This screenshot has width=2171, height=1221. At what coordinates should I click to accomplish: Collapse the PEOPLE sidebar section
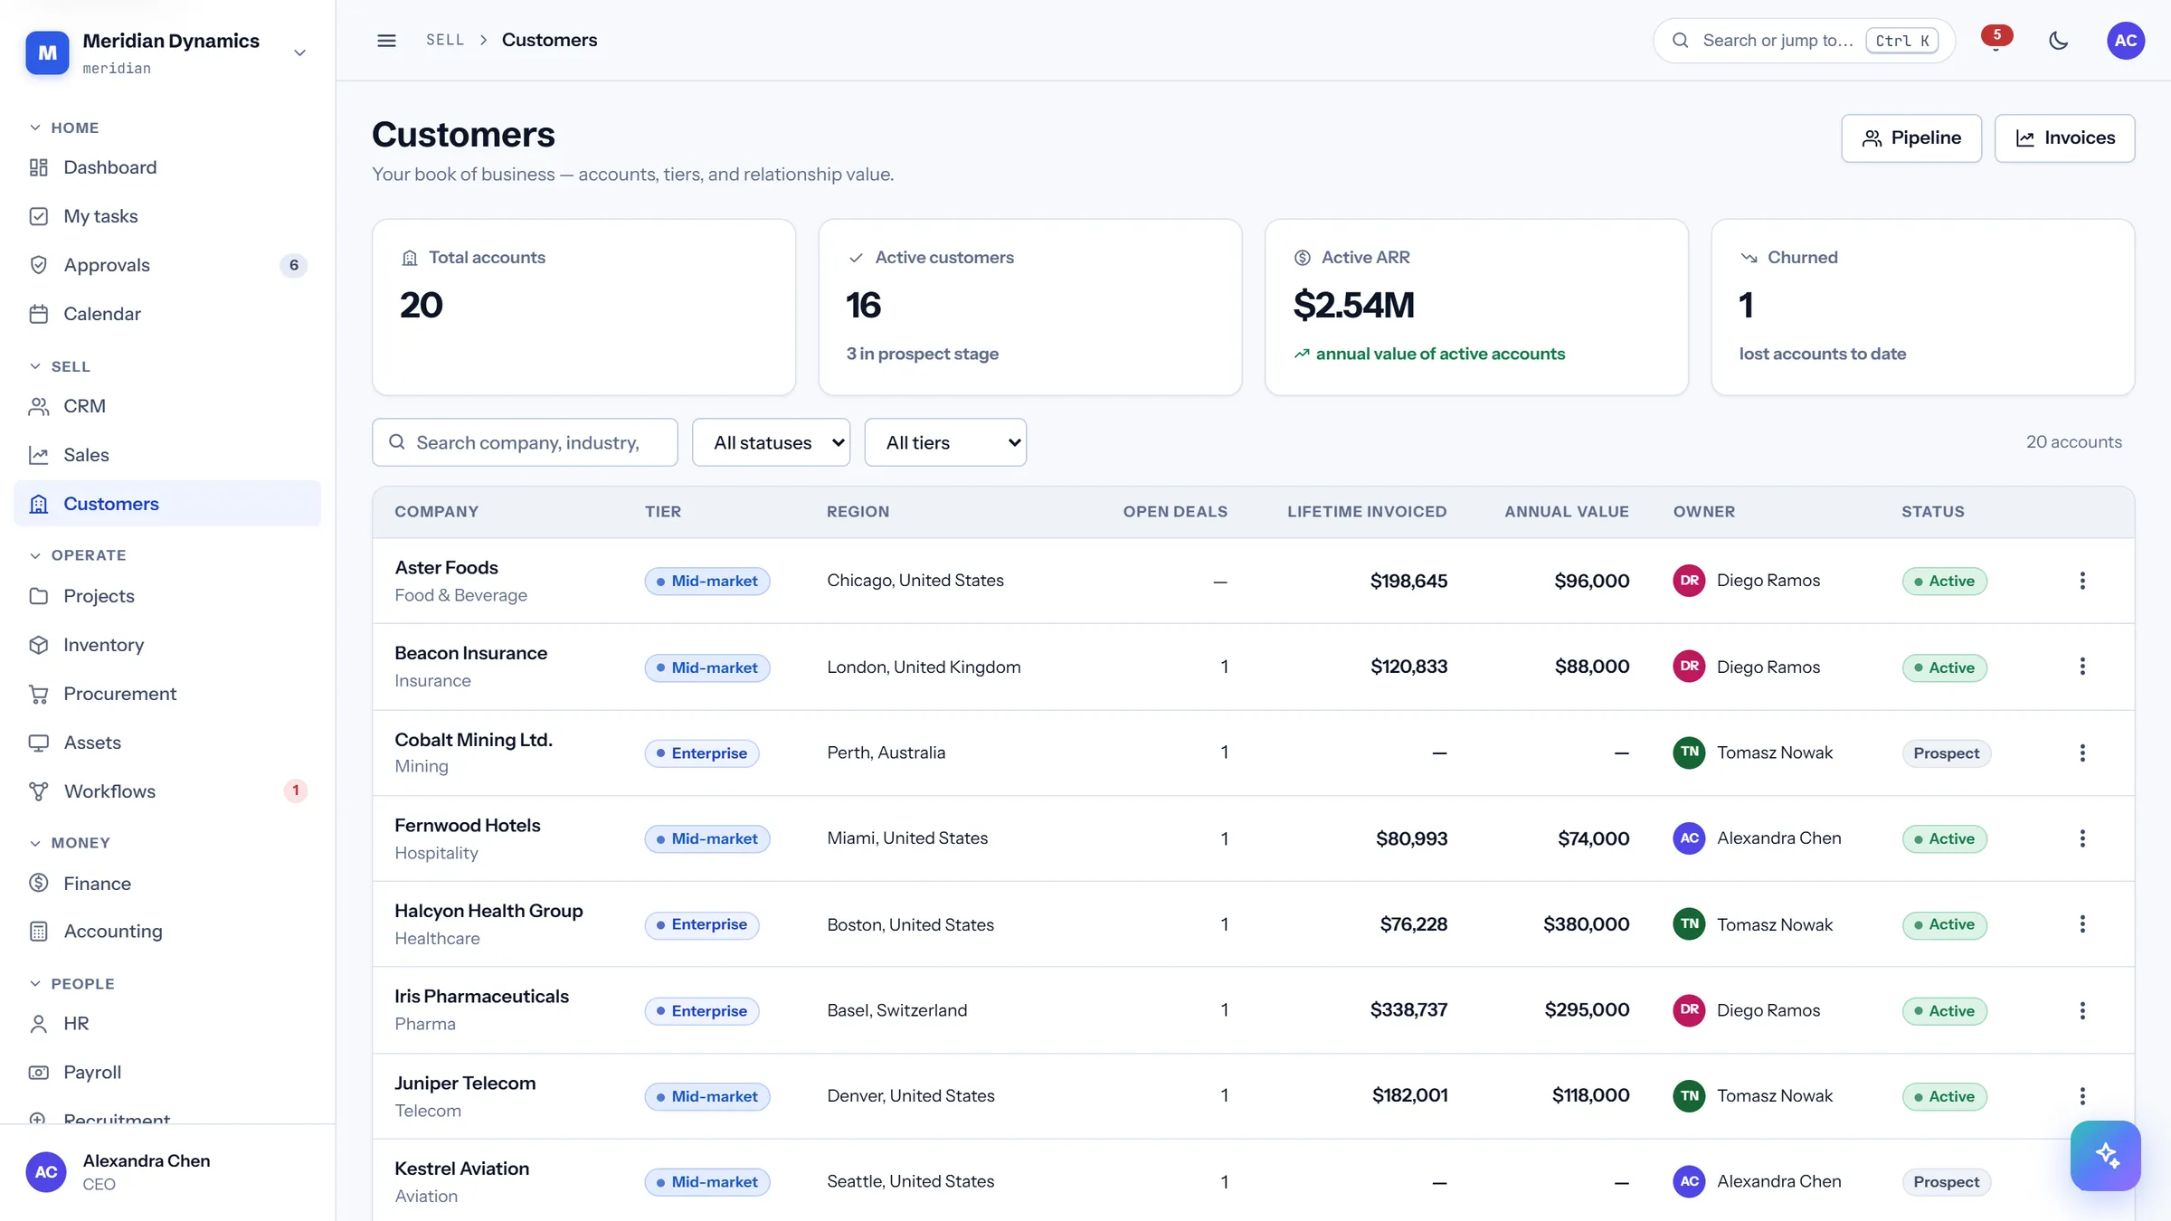click(71, 984)
